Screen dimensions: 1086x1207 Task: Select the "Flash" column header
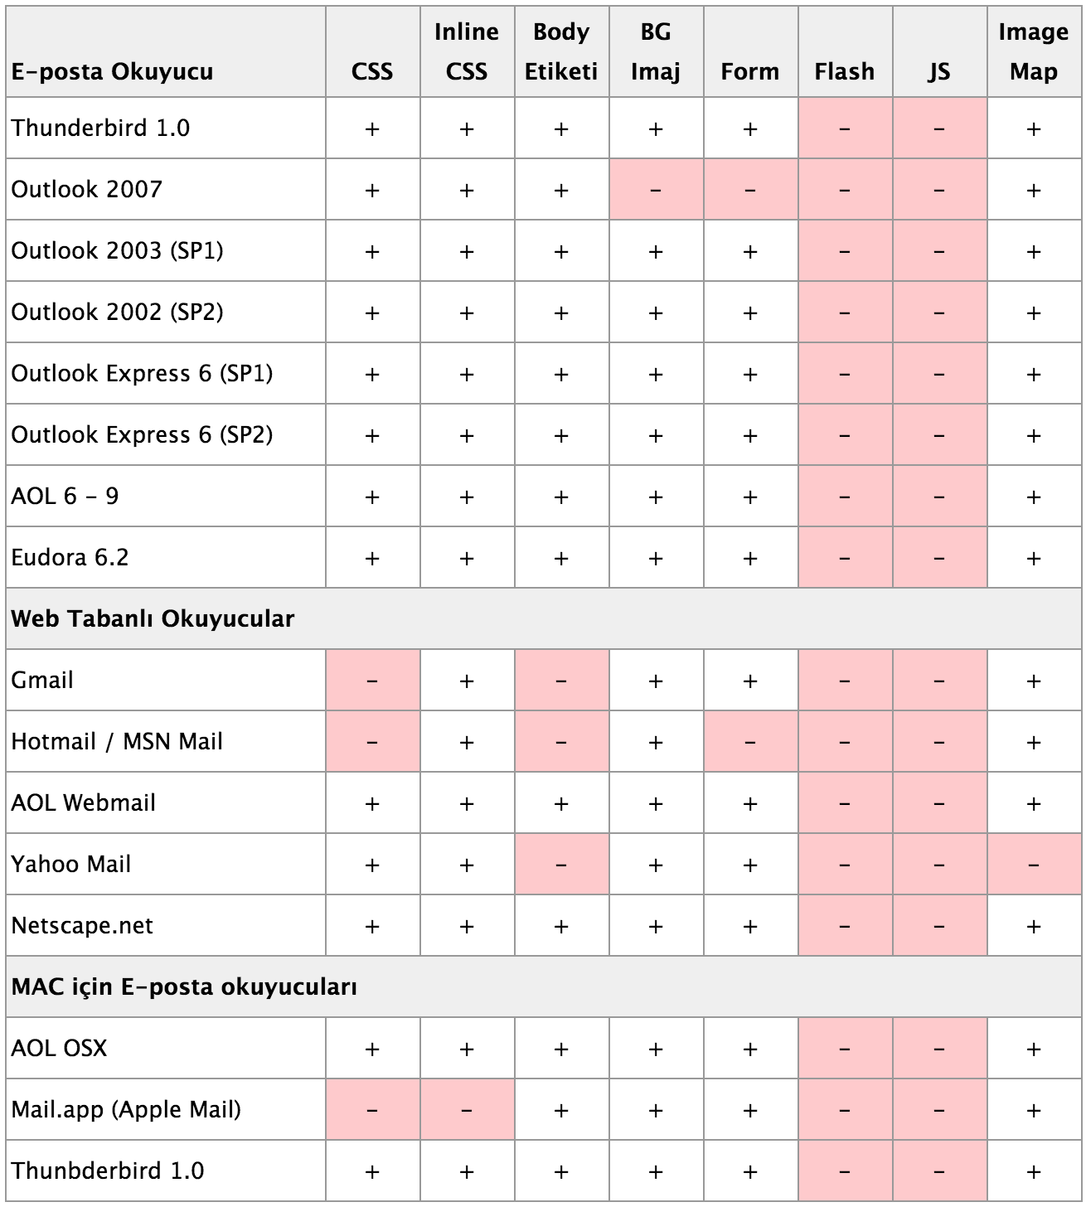pyautogui.click(x=844, y=71)
